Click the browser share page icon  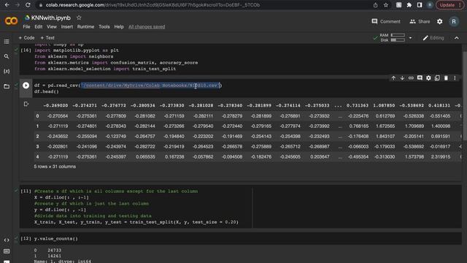pyautogui.click(x=375, y=5)
